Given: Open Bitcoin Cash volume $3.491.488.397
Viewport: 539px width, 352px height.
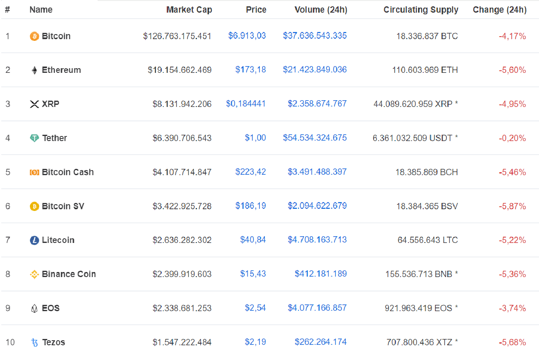Looking at the screenshot, I should coord(318,172).
